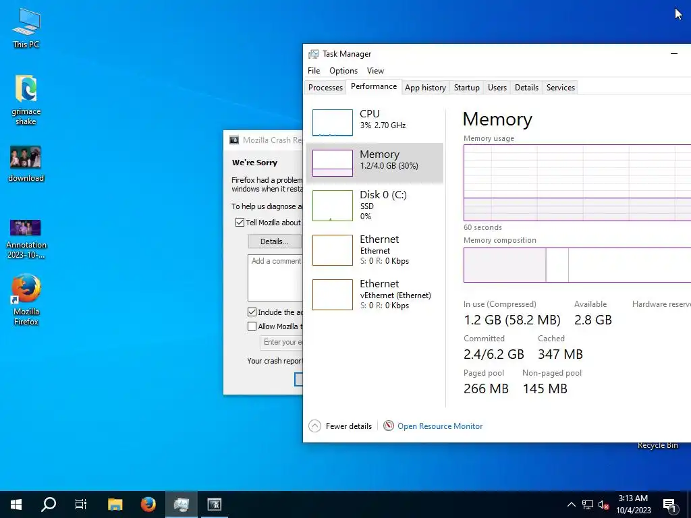Select the download image on desktop
The height and width of the screenshot is (518, 691).
click(x=26, y=163)
